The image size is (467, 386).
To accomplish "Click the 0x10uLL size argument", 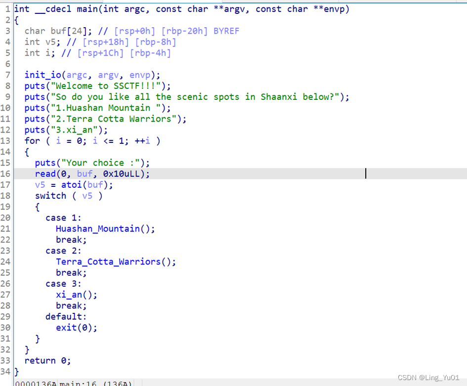I will (121, 174).
